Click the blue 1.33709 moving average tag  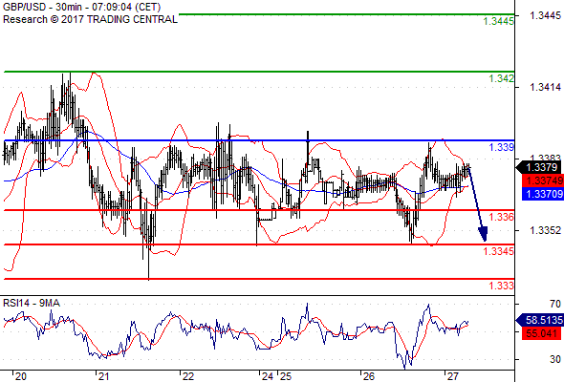(x=543, y=194)
